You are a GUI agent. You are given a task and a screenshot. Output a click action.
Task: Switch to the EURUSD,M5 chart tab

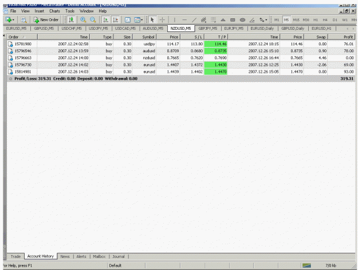(x=16, y=28)
